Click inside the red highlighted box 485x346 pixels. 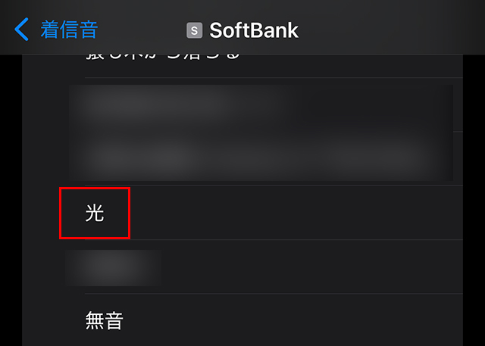tap(95, 213)
